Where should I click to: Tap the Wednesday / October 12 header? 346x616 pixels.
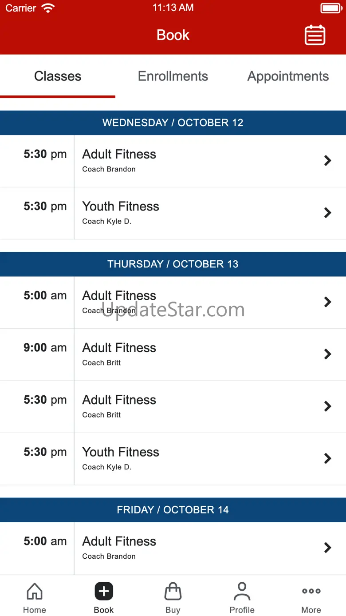pos(173,123)
